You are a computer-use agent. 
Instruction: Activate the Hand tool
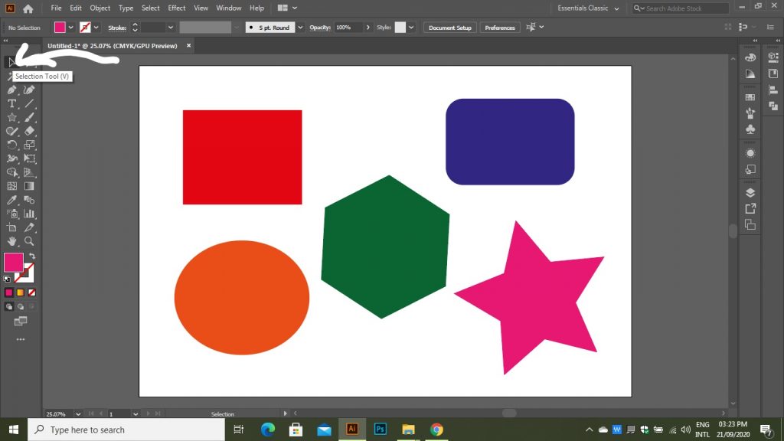coord(12,241)
